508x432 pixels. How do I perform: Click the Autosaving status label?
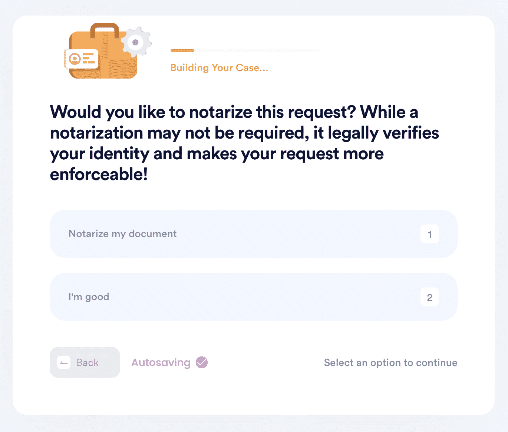tap(161, 362)
